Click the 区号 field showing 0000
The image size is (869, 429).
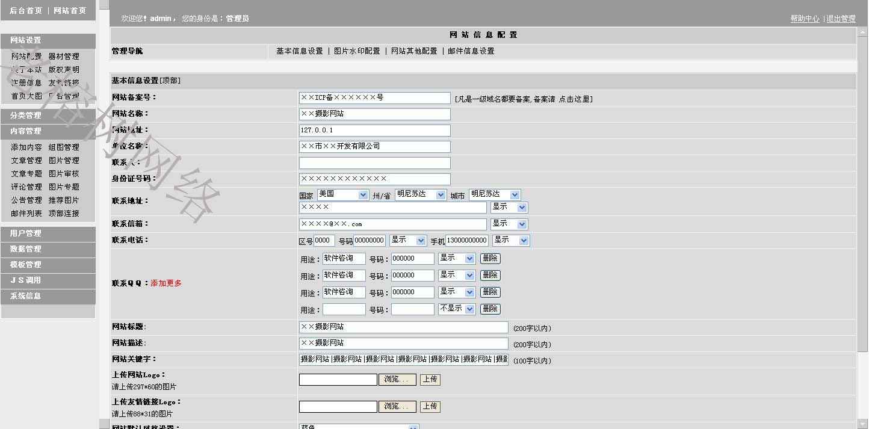[x=324, y=240]
